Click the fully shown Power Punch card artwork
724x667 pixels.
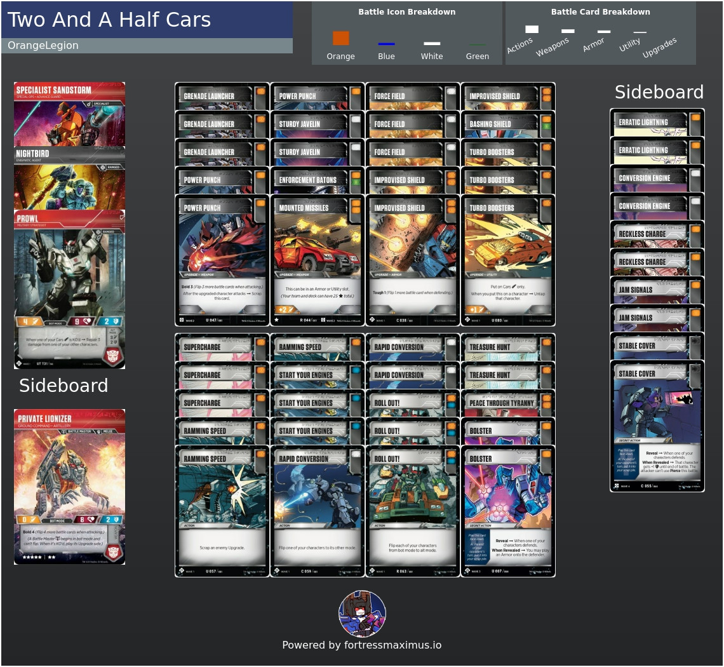click(x=222, y=245)
